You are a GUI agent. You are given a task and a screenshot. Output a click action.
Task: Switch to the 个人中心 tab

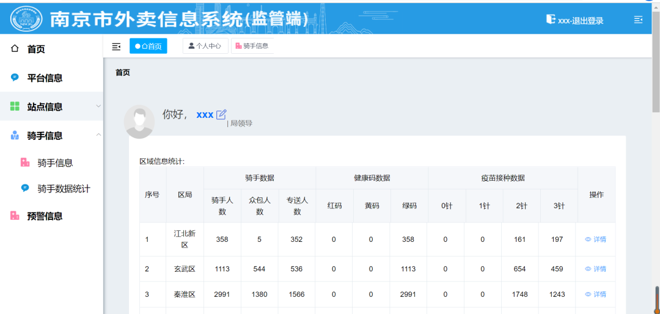tap(205, 46)
